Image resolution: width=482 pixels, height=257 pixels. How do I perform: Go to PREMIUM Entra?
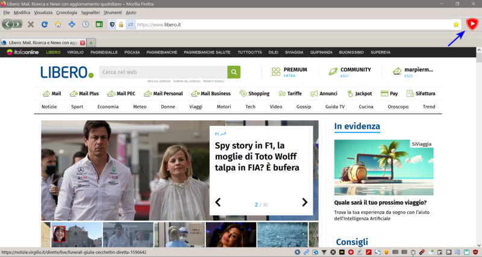pyautogui.click(x=289, y=72)
